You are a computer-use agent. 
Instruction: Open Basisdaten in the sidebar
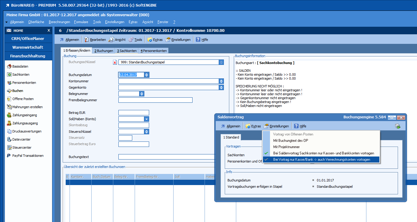(x=20, y=66)
